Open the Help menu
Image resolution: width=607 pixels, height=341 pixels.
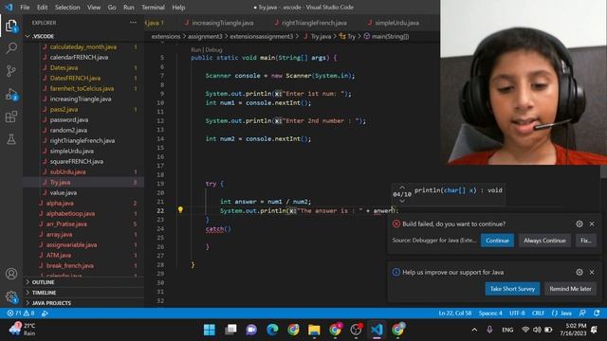click(178, 8)
